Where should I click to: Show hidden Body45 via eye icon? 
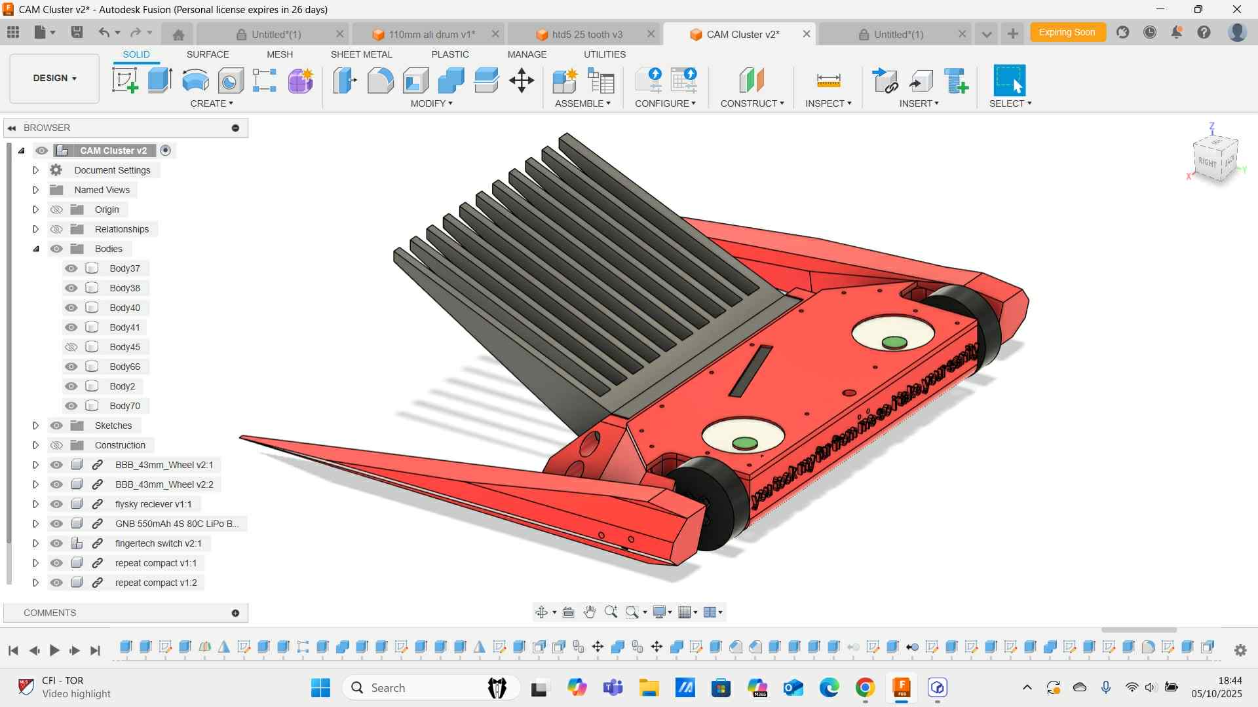pyautogui.click(x=71, y=347)
